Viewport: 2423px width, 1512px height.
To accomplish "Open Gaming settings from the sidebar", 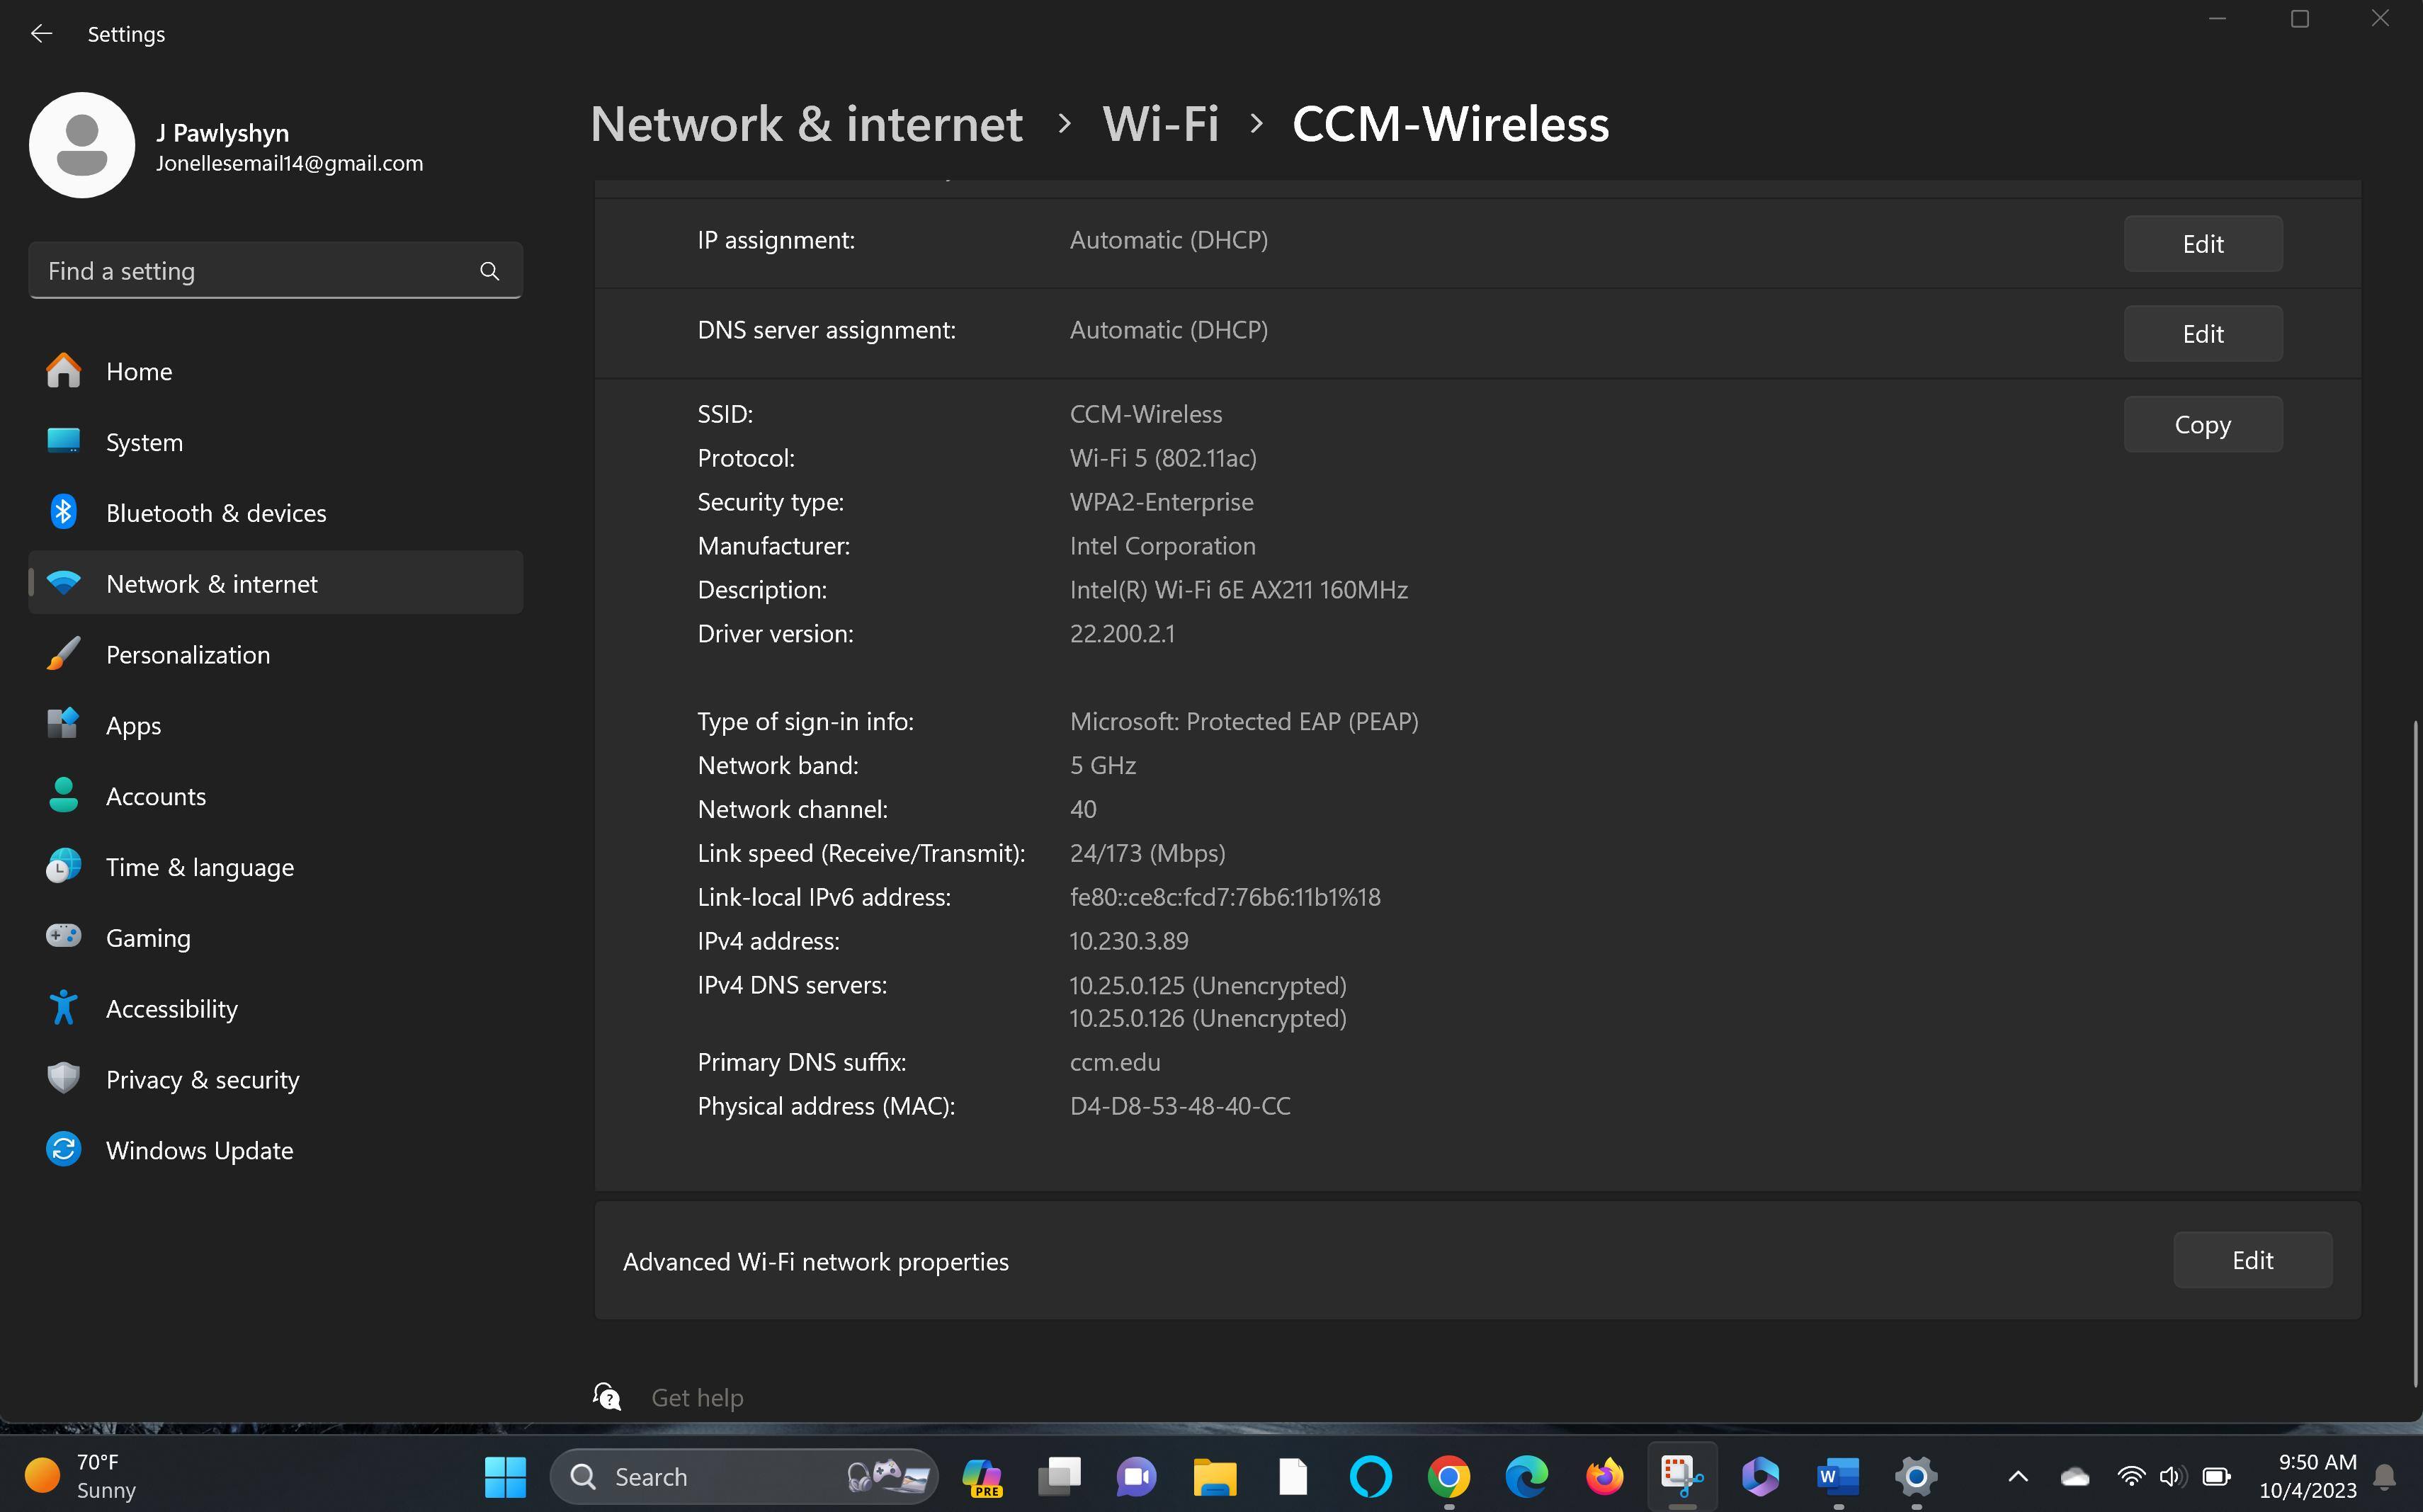I will 148,937.
